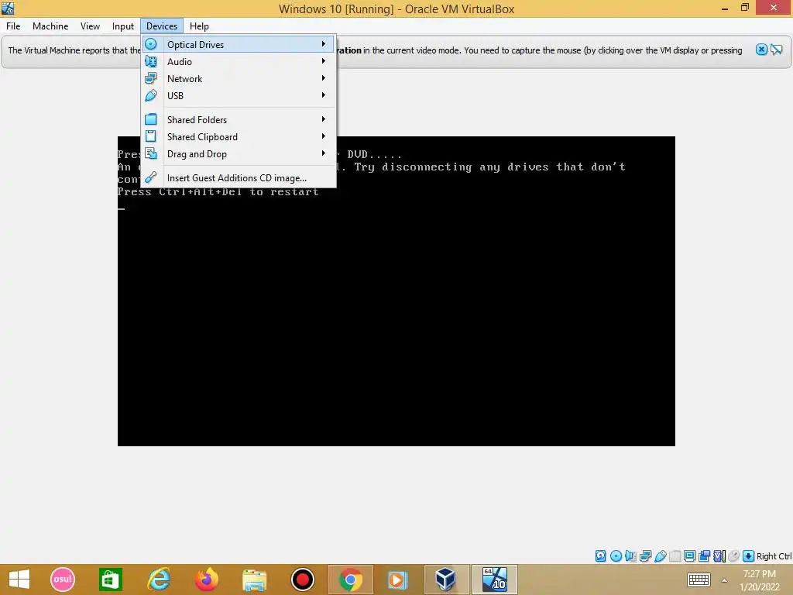
Task: Expand the Shared Clipboard submenu
Action: coord(239,136)
